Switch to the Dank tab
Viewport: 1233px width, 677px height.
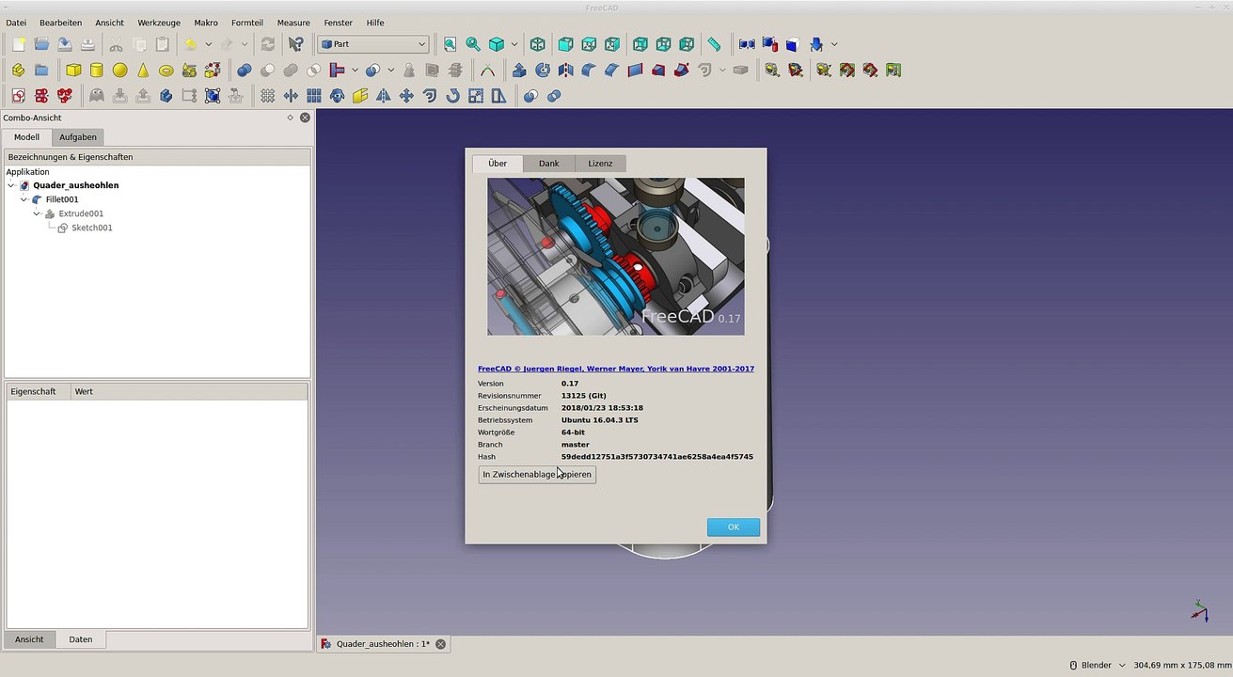549,164
